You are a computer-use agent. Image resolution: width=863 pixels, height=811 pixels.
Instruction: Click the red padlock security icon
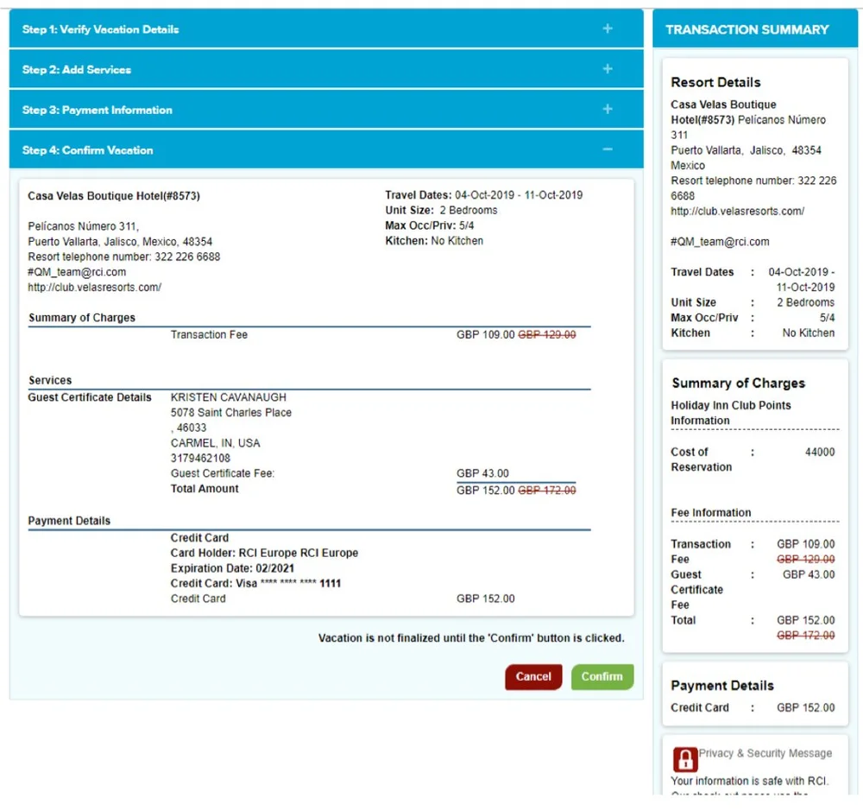click(684, 760)
